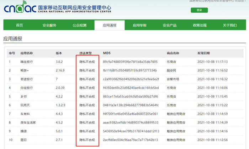This screenshot has width=249, height=149.
Task: Click the 版本 column header
Action: [x=59, y=53]
